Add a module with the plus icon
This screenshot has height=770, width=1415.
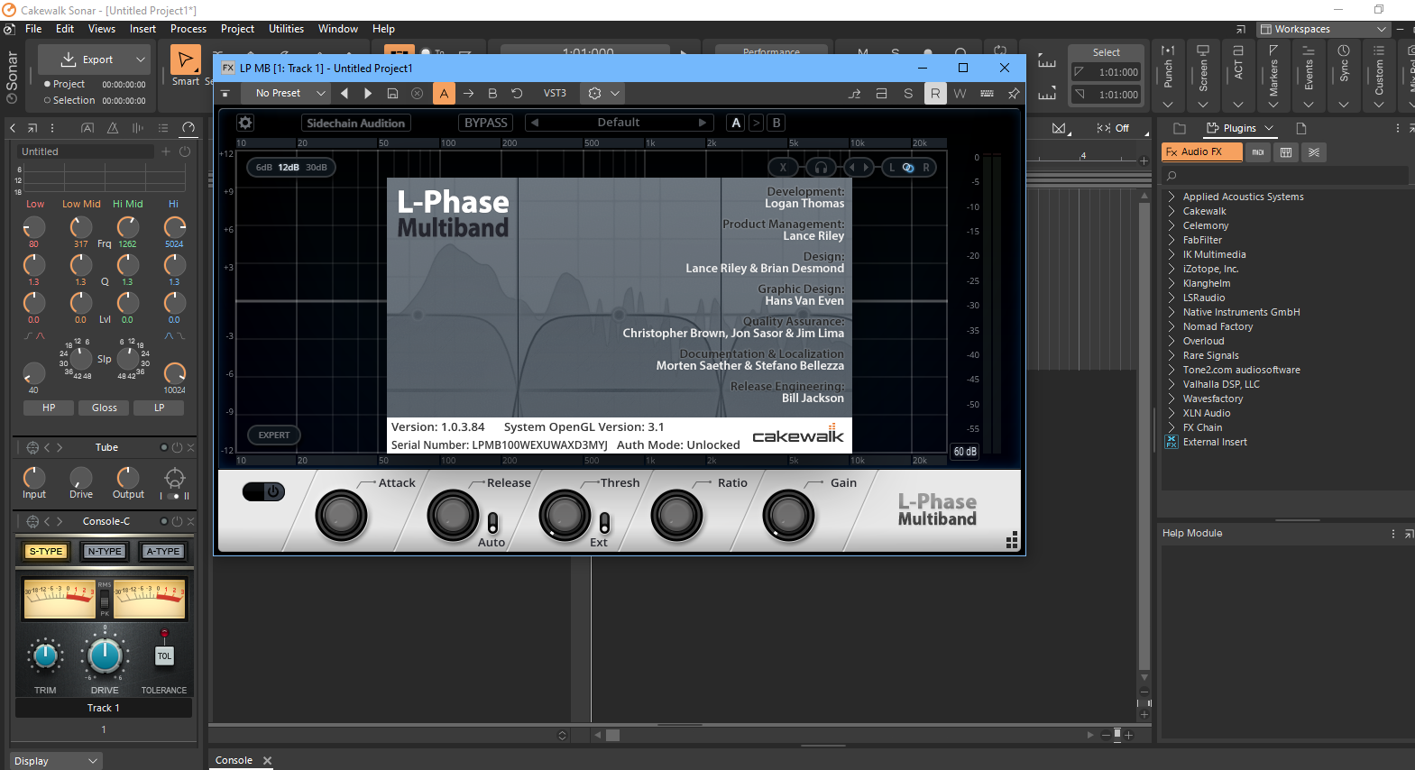point(166,151)
